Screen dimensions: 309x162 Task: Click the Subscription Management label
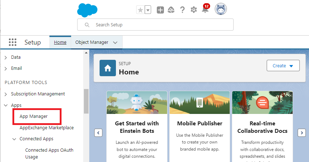[x=38, y=94]
